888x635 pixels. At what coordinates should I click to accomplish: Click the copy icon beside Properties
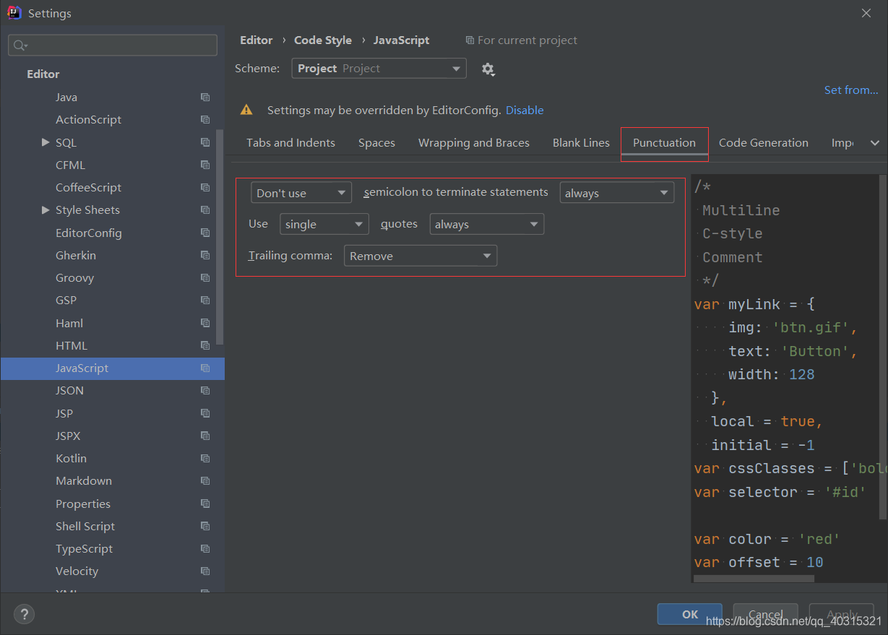click(205, 504)
